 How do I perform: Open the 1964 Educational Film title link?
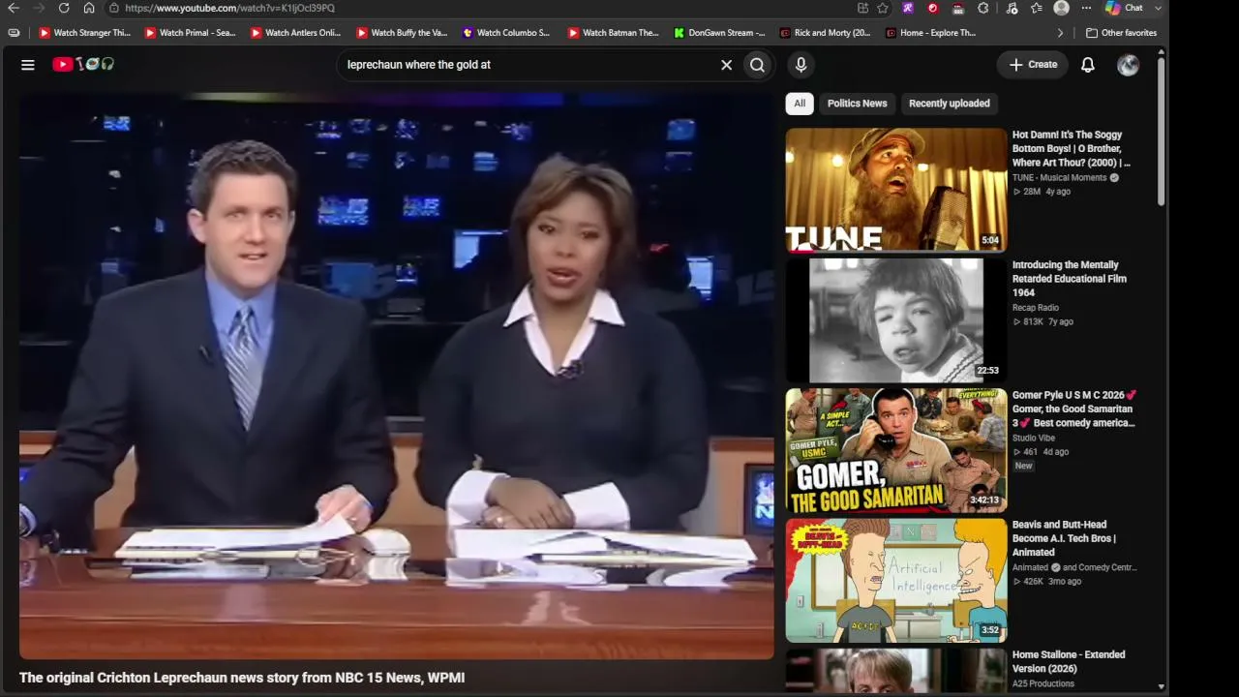(1070, 279)
